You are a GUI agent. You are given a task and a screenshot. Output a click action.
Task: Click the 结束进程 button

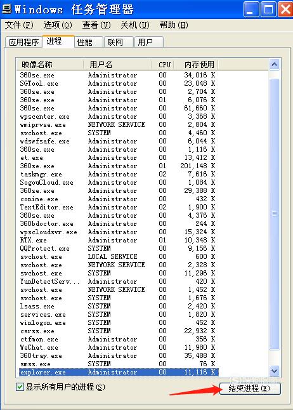point(250,388)
